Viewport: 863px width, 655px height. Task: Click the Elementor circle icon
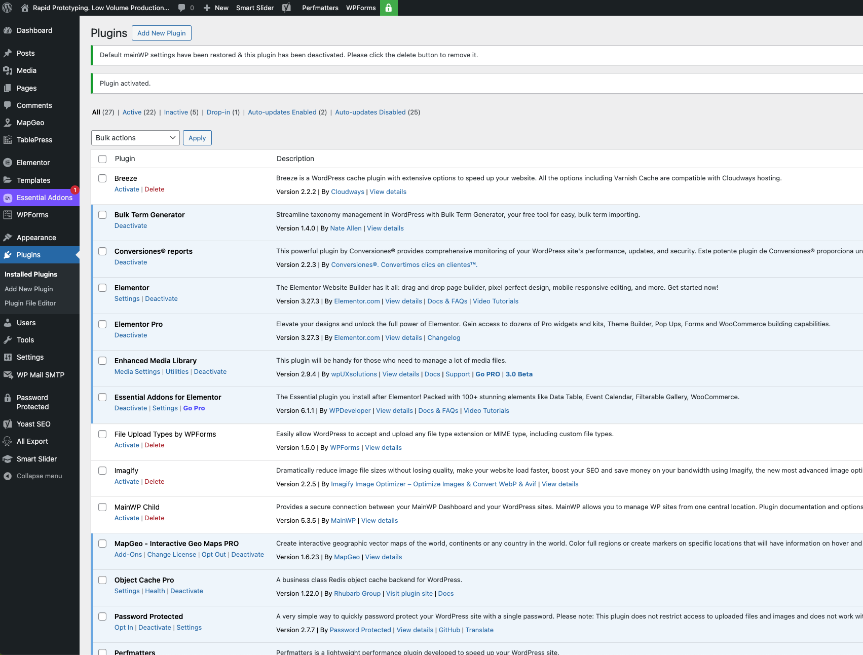(x=8, y=163)
